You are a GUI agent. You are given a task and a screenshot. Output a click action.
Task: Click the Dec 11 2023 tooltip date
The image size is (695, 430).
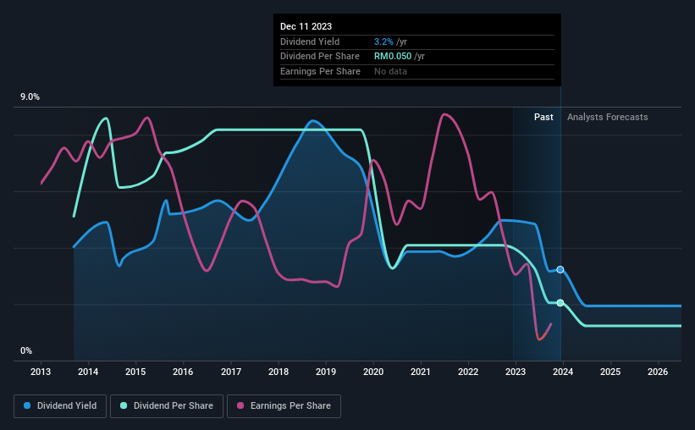coord(306,26)
